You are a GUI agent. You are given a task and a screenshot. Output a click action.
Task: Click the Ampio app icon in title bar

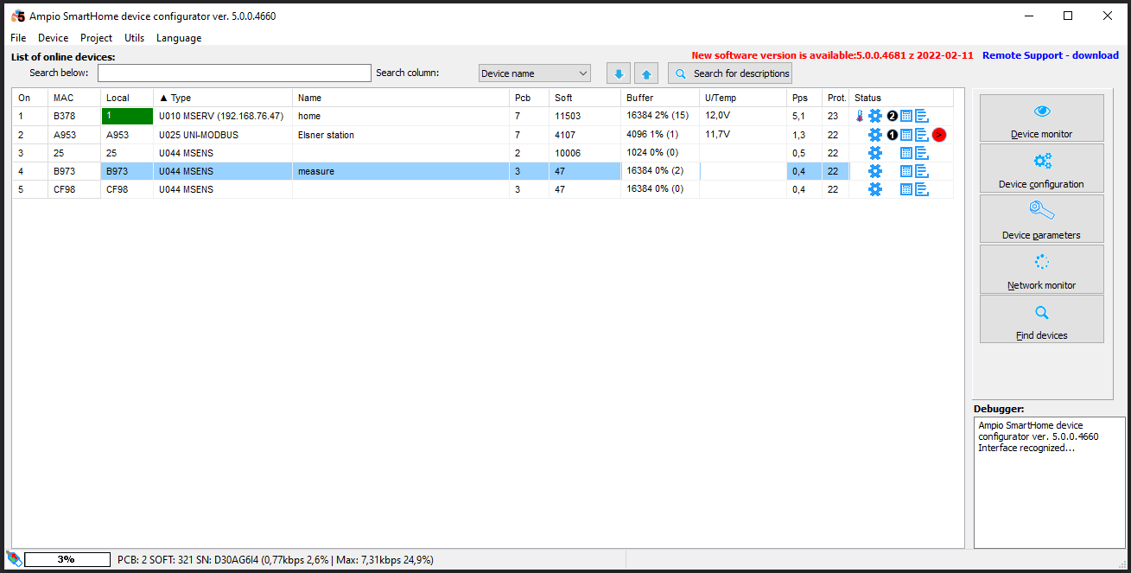17,16
